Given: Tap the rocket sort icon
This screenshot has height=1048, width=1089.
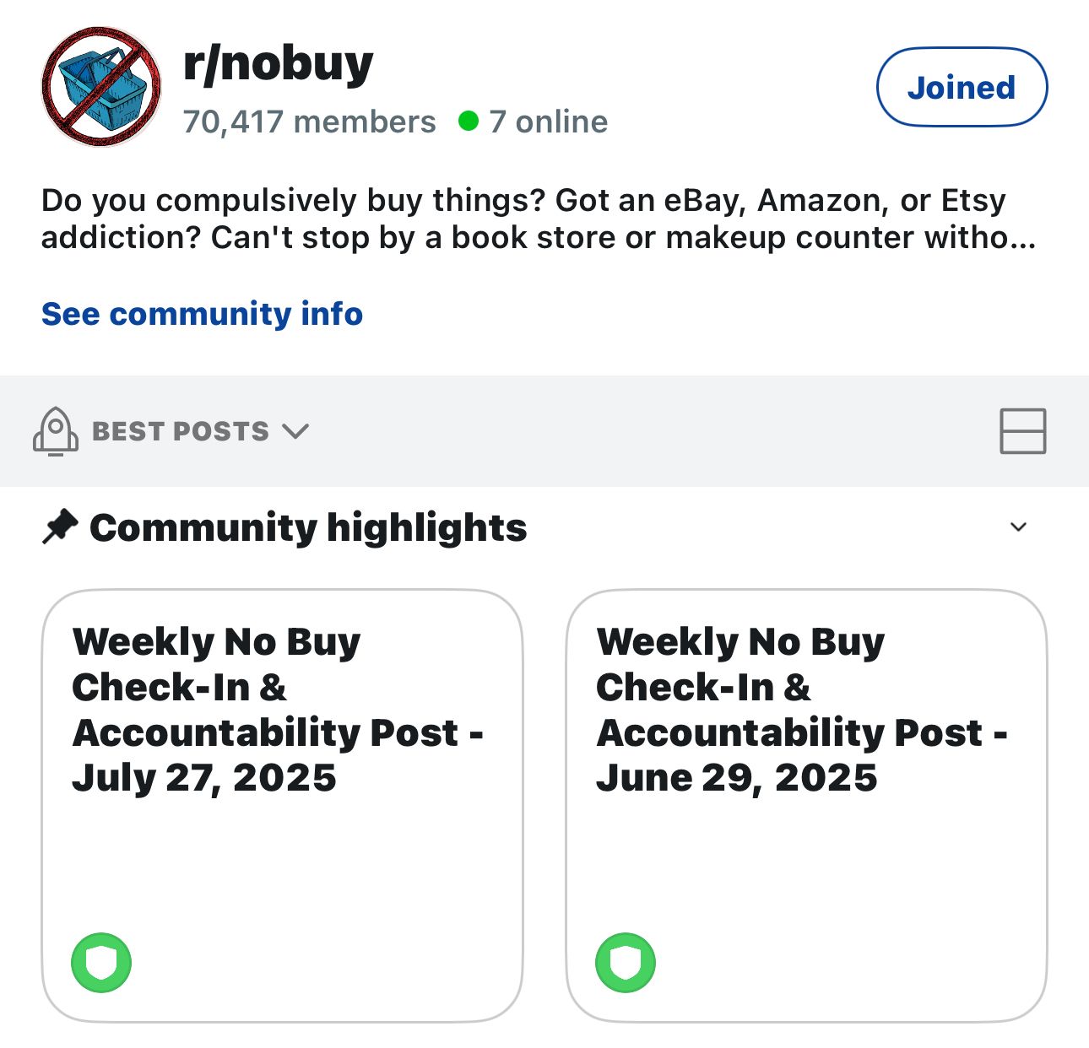Looking at the screenshot, I should [x=56, y=431].
